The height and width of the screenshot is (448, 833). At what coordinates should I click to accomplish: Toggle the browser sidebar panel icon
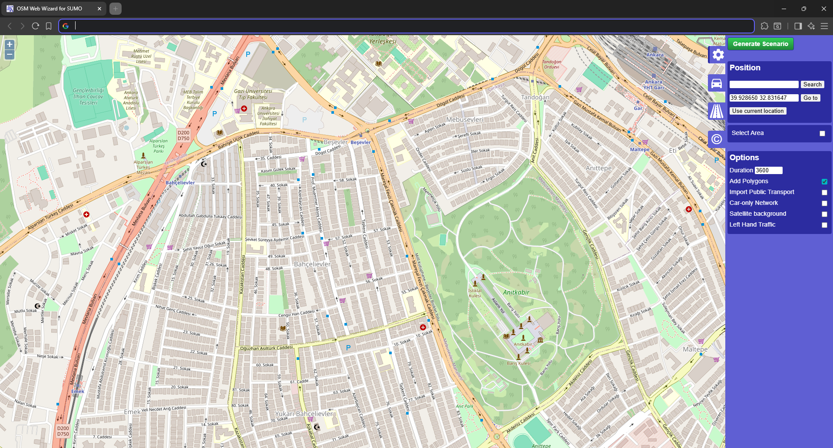click(x=798, y=26)
